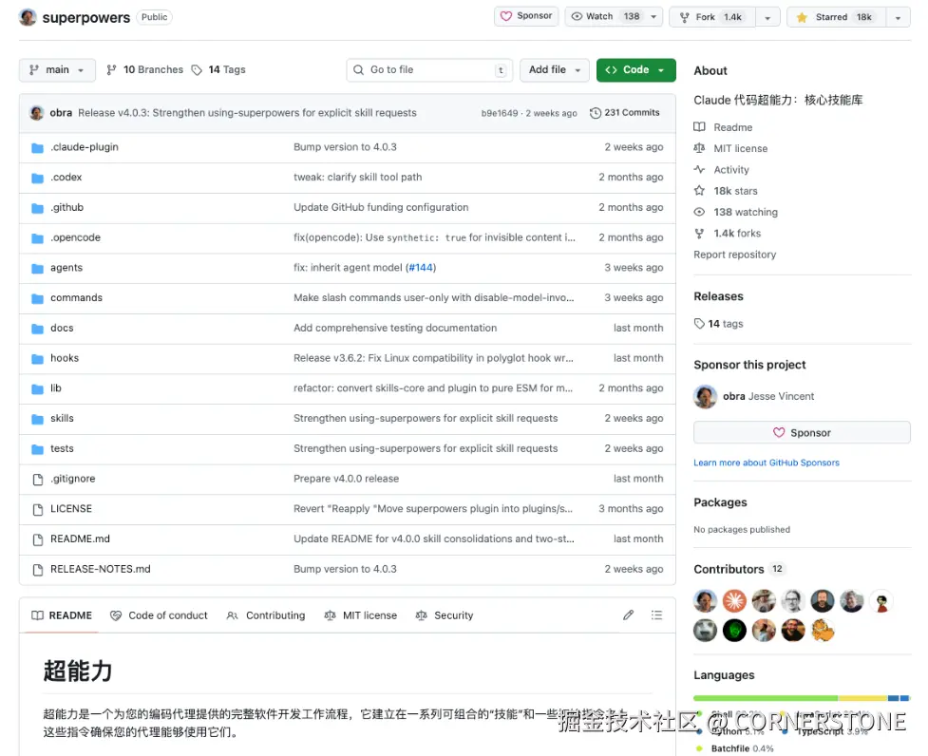Screen dimensions: 928x756
Task: Edit README with the pencil icon
Action: pyautogui.click(x=628, y=615)
